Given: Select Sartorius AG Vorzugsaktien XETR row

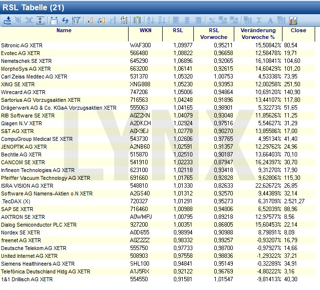Looking at the screenshot, I should tap(157, 100).
